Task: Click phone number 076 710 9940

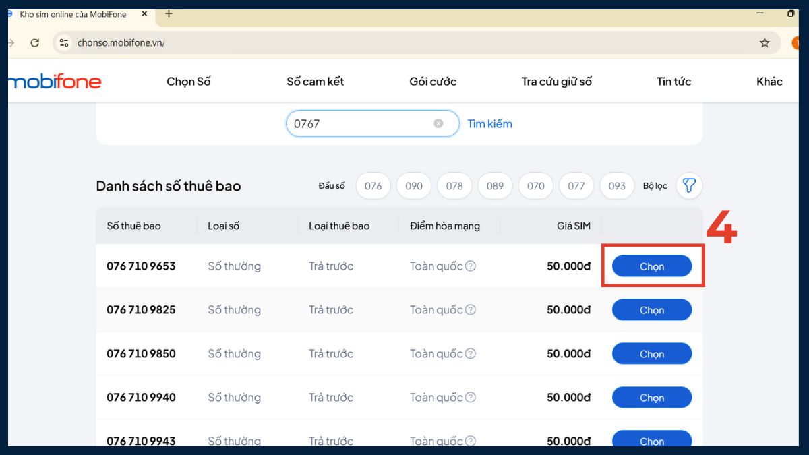Action: tap(141, 397)
